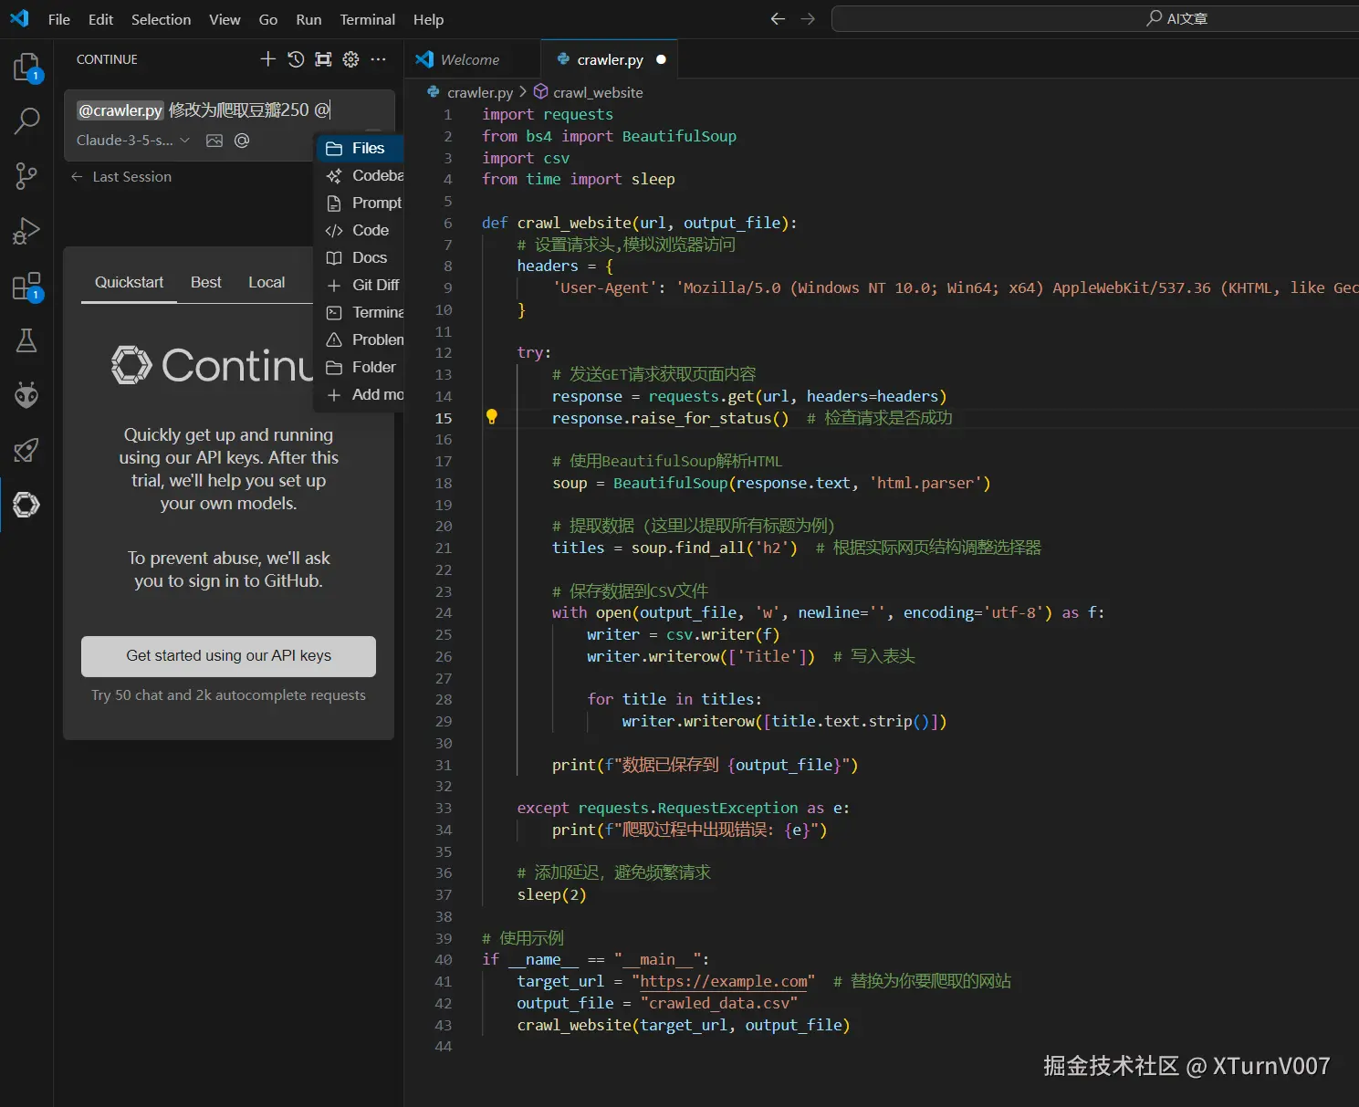
Task: Open the Extensions view showing one notification
Action: click(x=26, y=286)
